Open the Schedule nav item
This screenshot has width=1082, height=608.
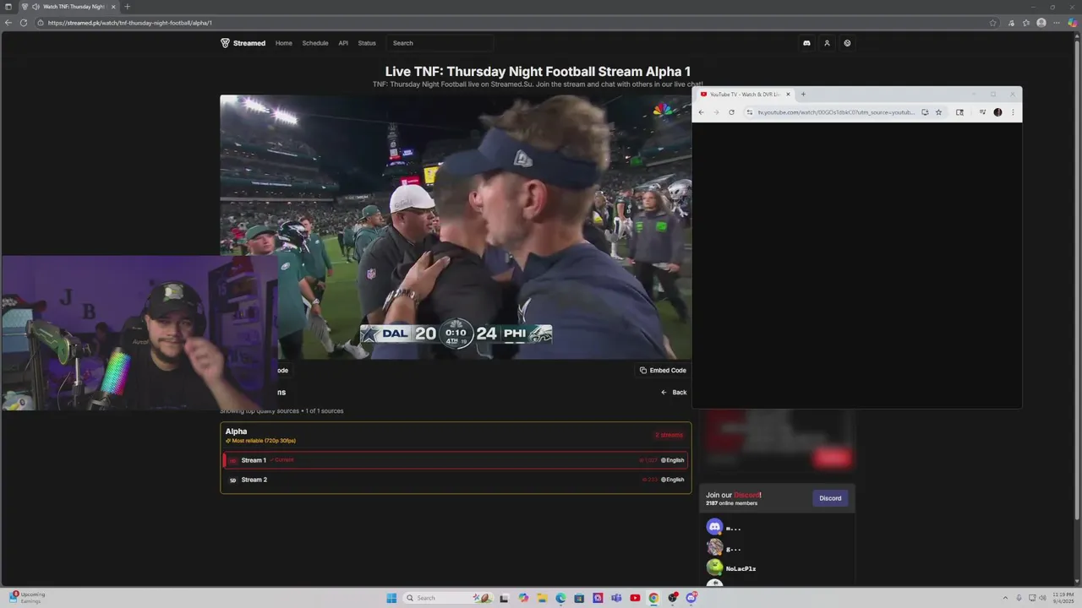point(315,43)
